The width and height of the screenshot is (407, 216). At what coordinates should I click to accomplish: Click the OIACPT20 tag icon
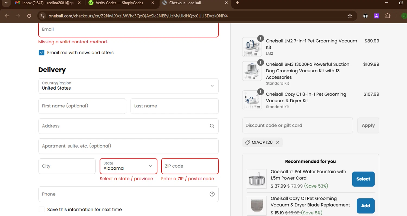pos(247,142)
